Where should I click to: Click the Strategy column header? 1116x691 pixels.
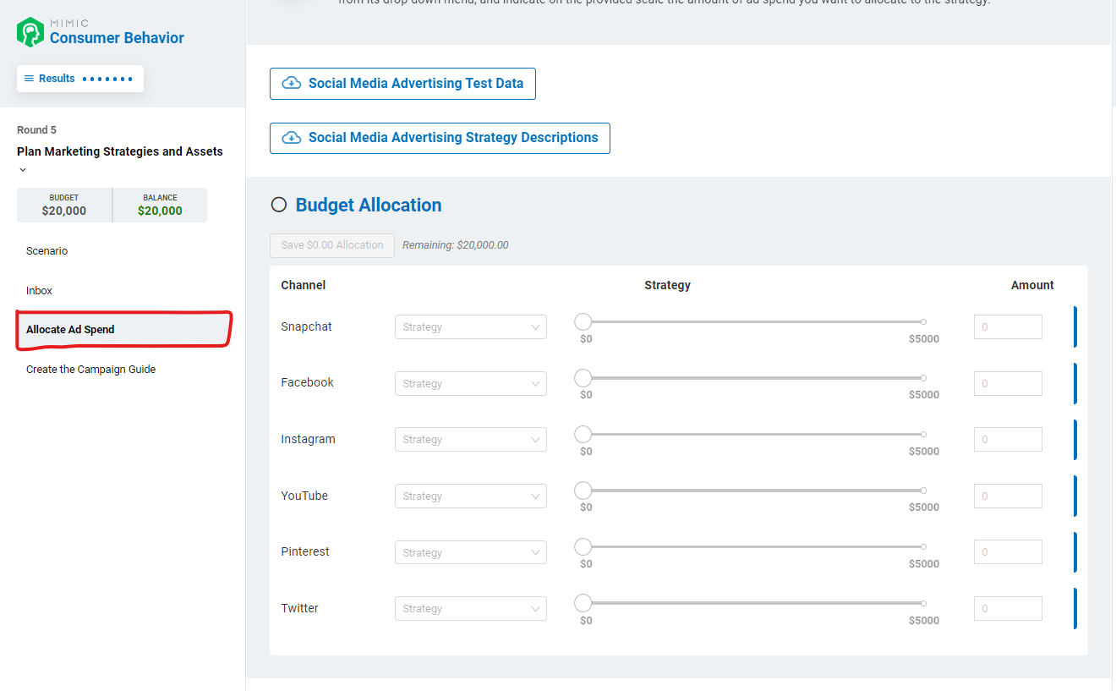tap(668, 286)
